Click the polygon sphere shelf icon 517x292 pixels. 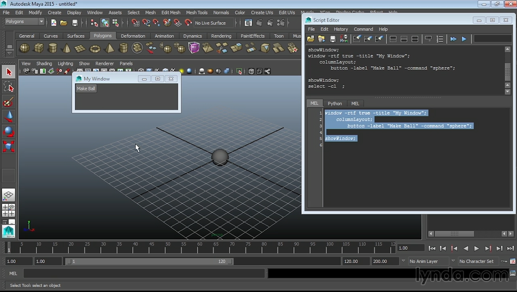(25, 48)
